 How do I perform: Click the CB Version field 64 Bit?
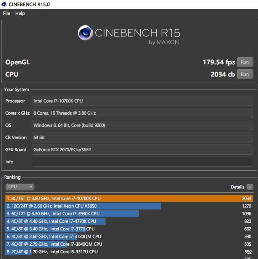142,137
